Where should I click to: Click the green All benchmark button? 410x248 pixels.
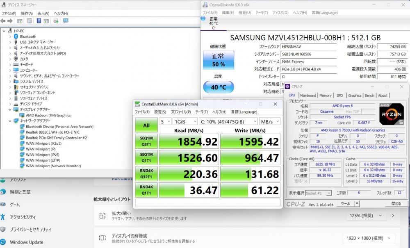click(x=146, y=125)
